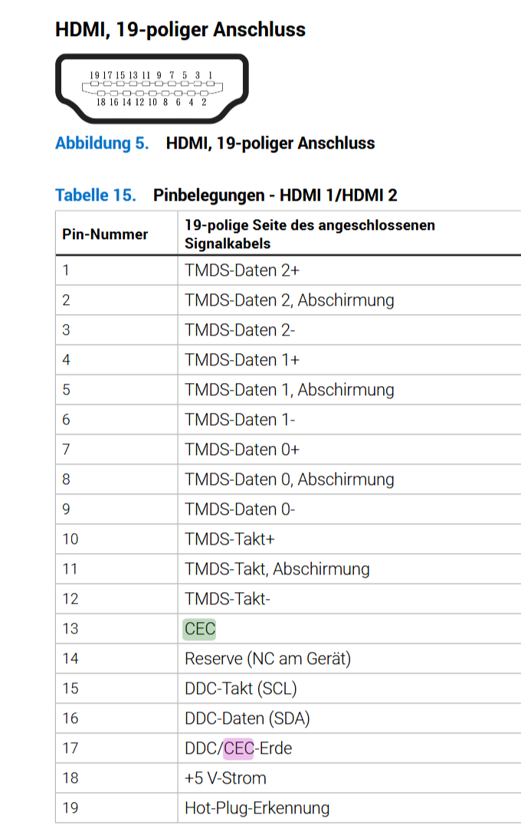Click the '19-polige Seite des angeschlossenen Signalkabels' header
Image resolution: width=521 pixels, height=838 pixels.
(310, 234)
